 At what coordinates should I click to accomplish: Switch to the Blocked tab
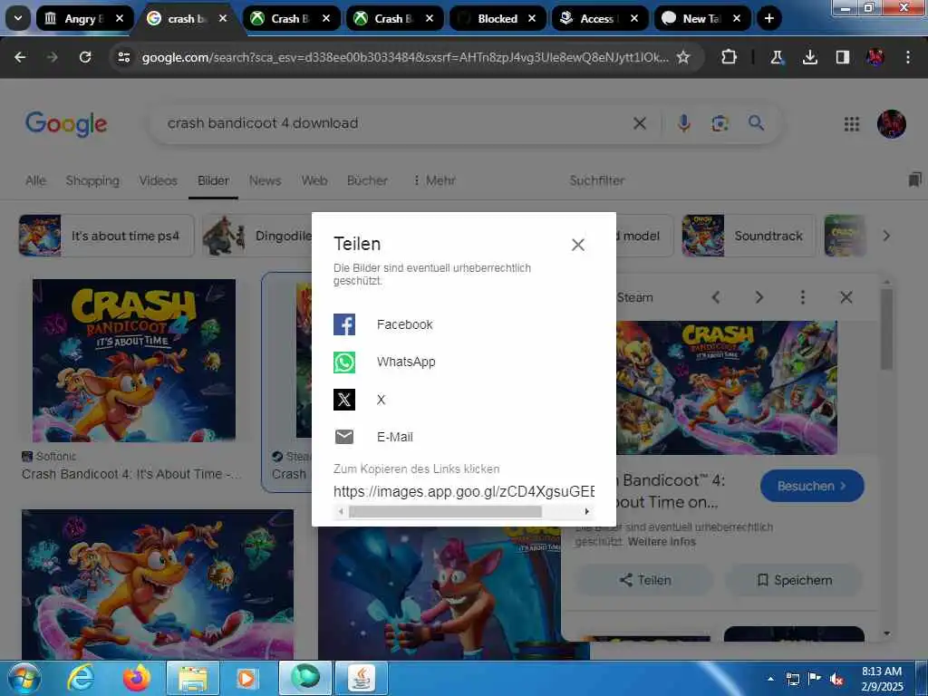(x=498, y=18)
